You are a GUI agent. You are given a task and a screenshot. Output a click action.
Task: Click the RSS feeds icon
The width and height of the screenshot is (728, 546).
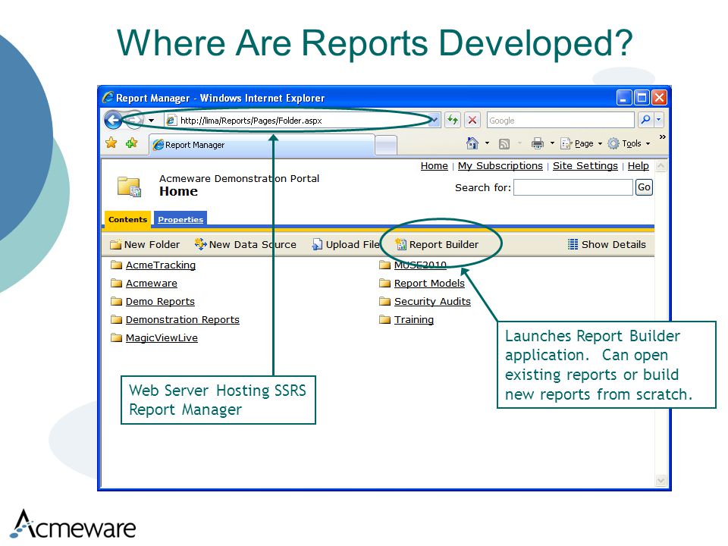504,144
